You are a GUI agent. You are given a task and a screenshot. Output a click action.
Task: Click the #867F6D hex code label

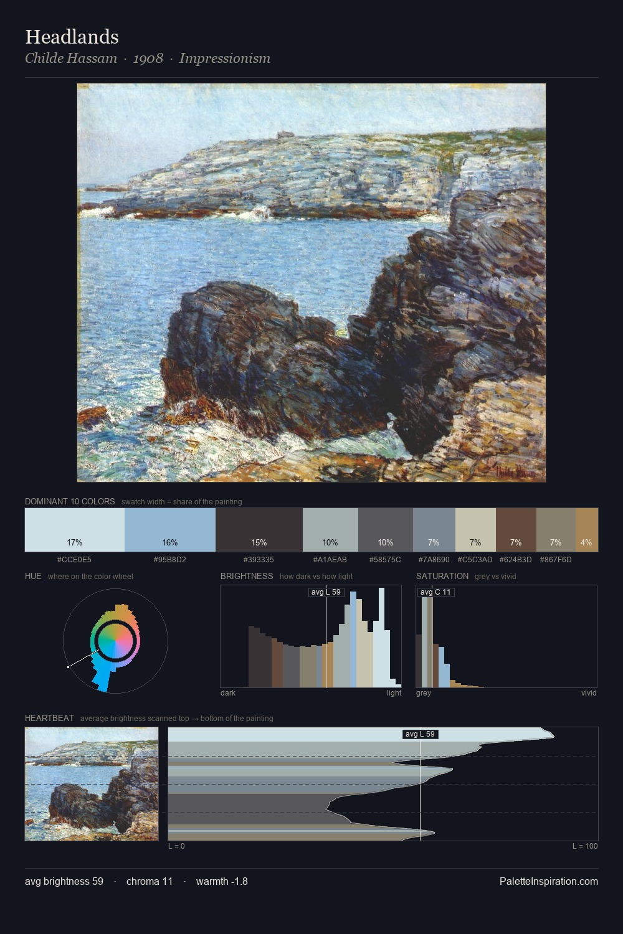click(x=556, y=560)
